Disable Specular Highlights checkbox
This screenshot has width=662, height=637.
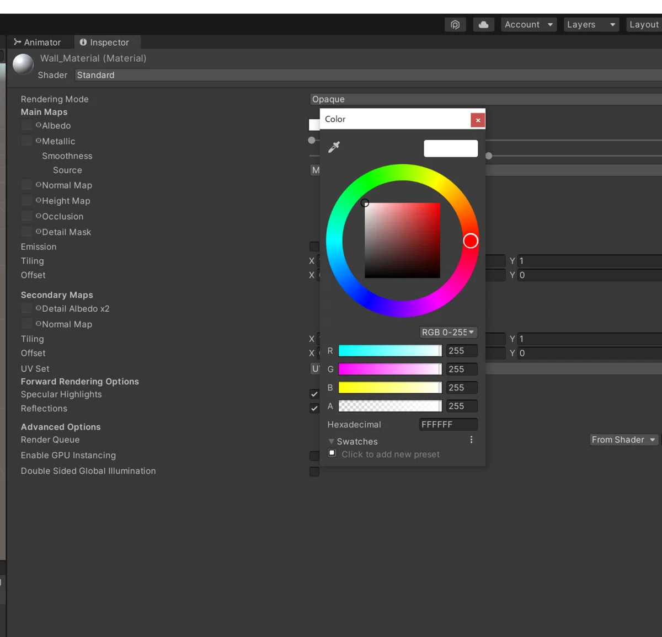314,394
